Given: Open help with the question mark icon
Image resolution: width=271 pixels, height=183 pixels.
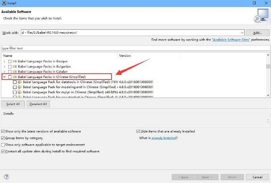Looking at the screenshot, I should click(x=6, y=177).
